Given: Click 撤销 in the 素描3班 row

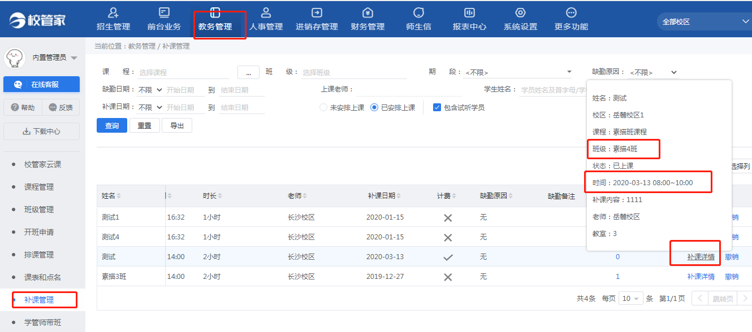Looking at the screenshot, I should (x=731, y=277).
